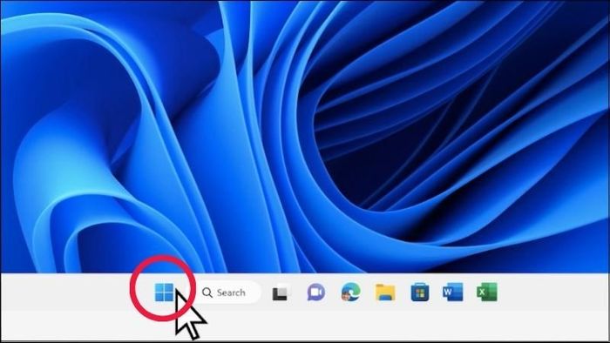Launch the Microsoft Store
The height and width of the screenshot is (343, 610).
pyautogui.click(x=420, y=293)
